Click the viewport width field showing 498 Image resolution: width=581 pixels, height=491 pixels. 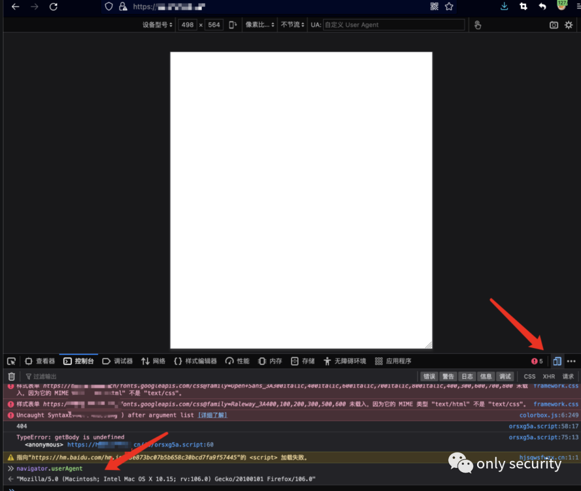pyautogui.click(x=188, y=25)
